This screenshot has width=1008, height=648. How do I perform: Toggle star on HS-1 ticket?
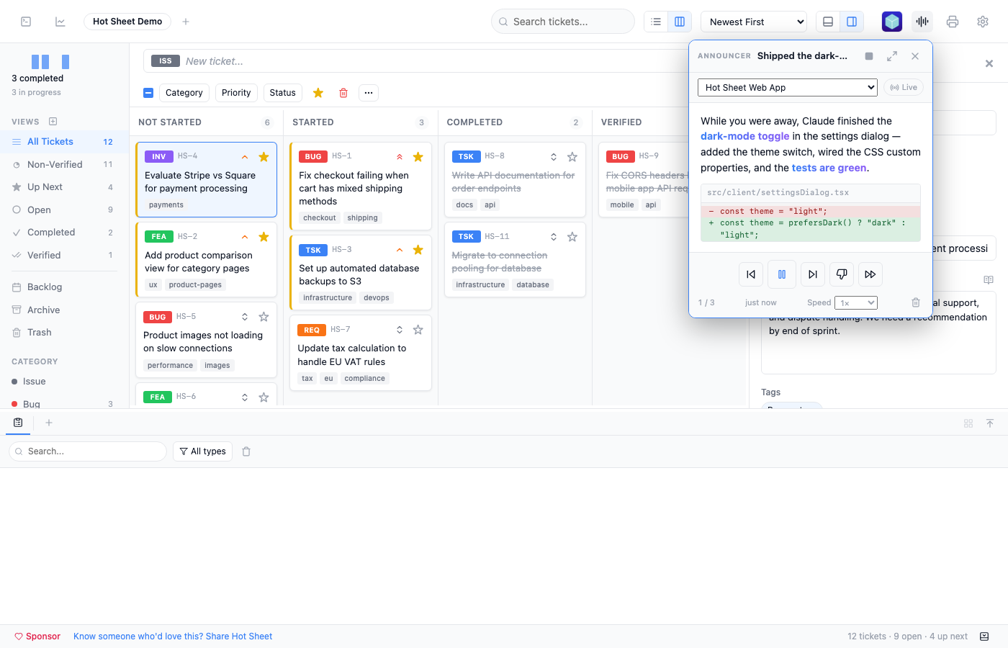tap(418, 156)
